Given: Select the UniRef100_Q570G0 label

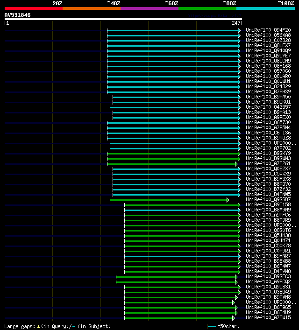Looking at the screenshot, I should point(268,71).
